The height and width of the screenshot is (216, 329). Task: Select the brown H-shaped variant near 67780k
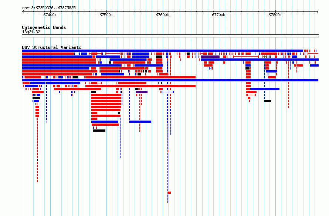(x=265, y=57)
